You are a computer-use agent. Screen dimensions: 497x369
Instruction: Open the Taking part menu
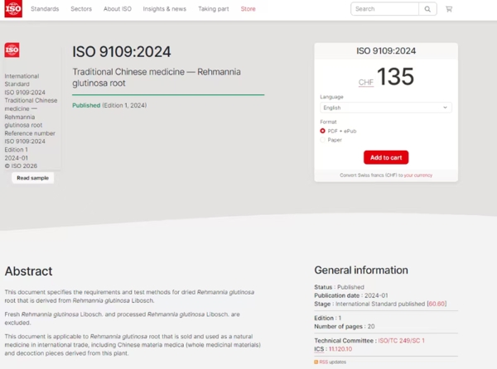(x=214, y=9)
